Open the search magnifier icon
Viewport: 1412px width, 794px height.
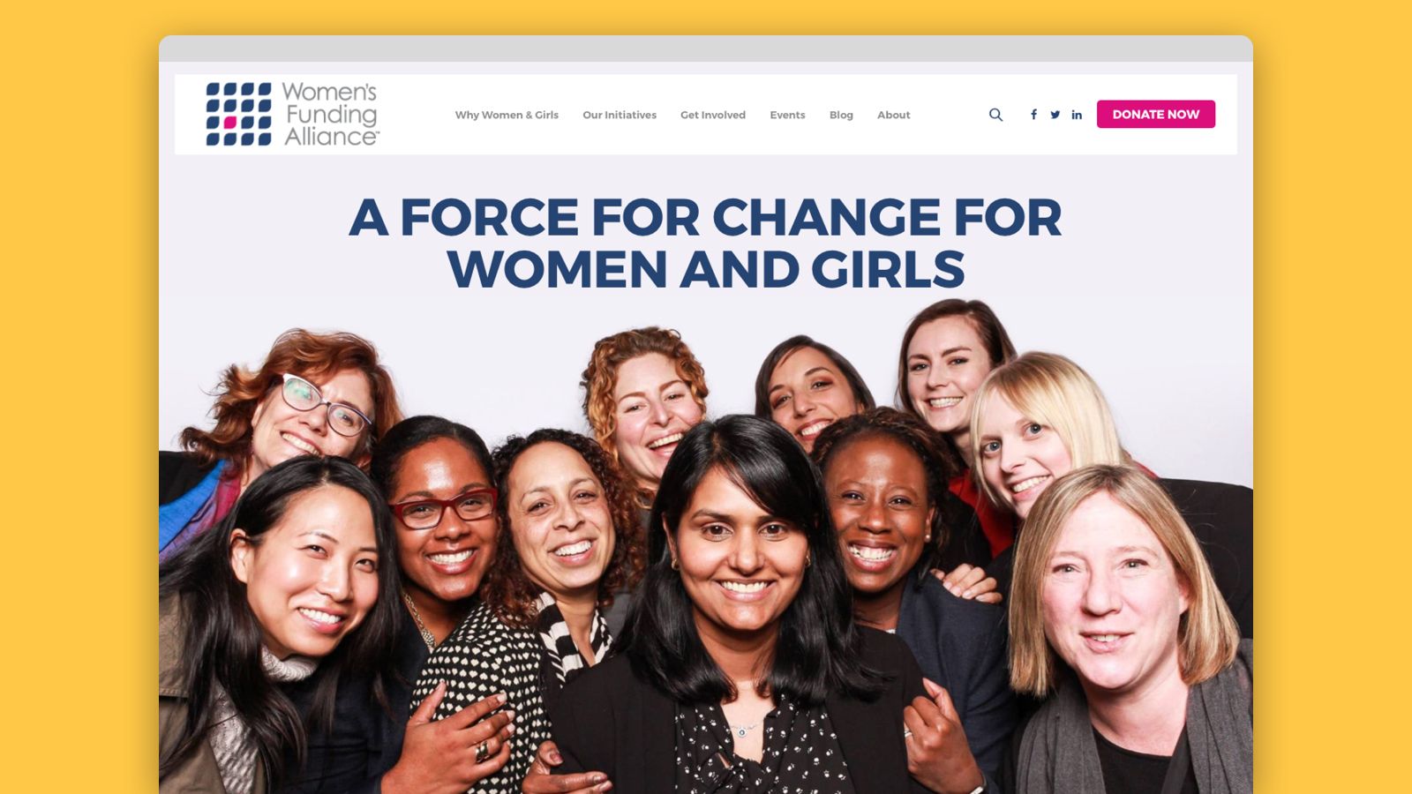[x=995, y=115]
